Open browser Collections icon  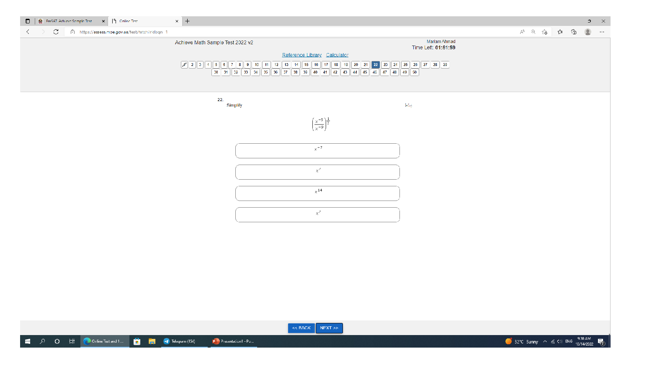574,32
